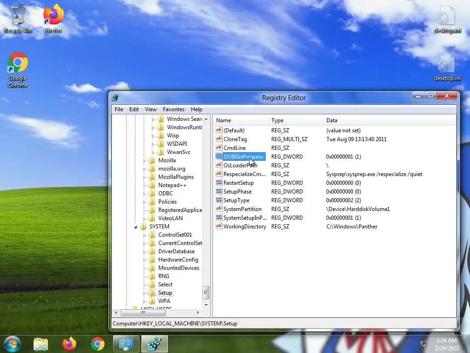
Task: Open the Control Panel taskbar button
Action: (x=126, y=344)
